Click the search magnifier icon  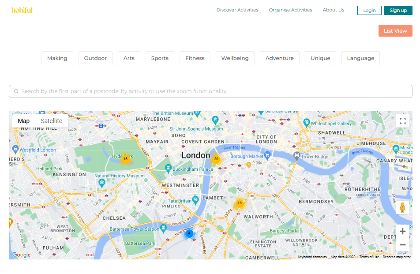pyautogui.click(x=16, y=91)
